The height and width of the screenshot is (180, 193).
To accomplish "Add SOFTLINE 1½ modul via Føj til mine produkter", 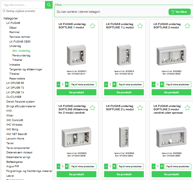I will [x=130, y=84].
